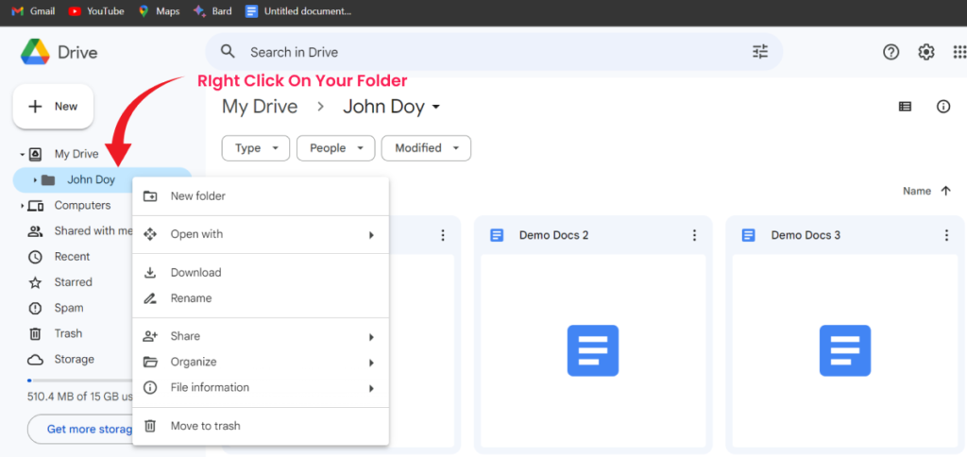Open the search filter options icon
This screenshot has width=967, height=457.
[760, 52]
